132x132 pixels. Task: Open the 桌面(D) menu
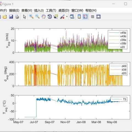coord(64,10)
